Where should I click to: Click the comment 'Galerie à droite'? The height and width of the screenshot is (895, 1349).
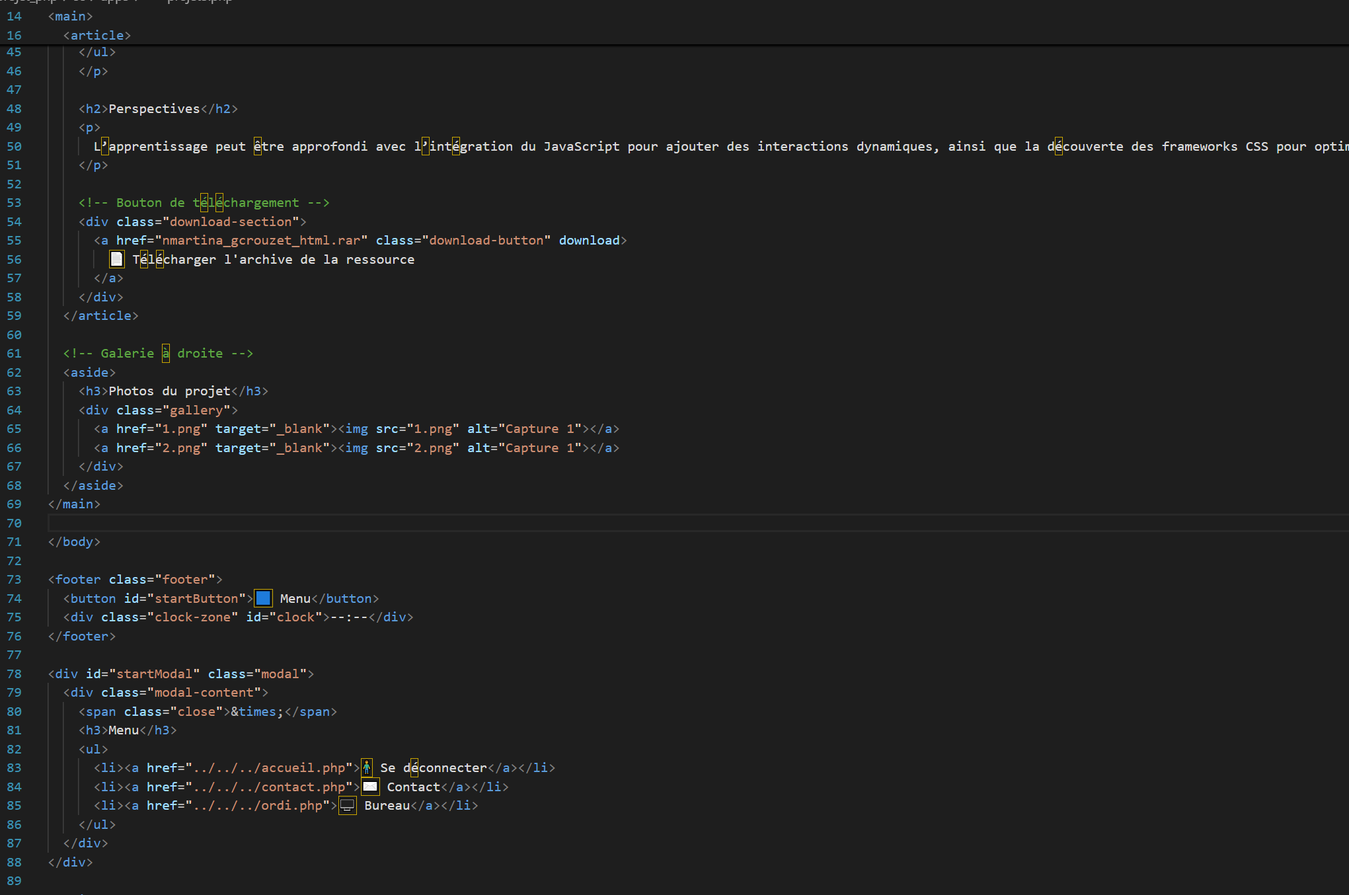162,353
